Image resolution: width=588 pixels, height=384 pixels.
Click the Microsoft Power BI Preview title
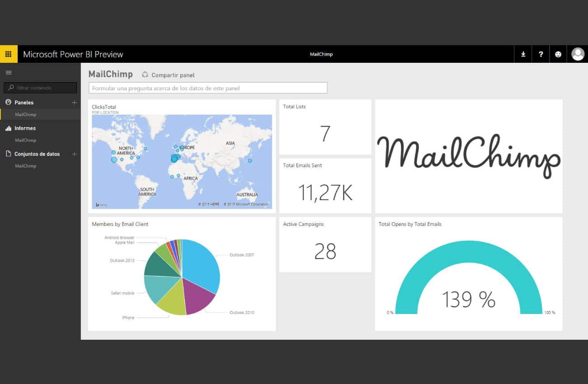(x=73, y=54)
